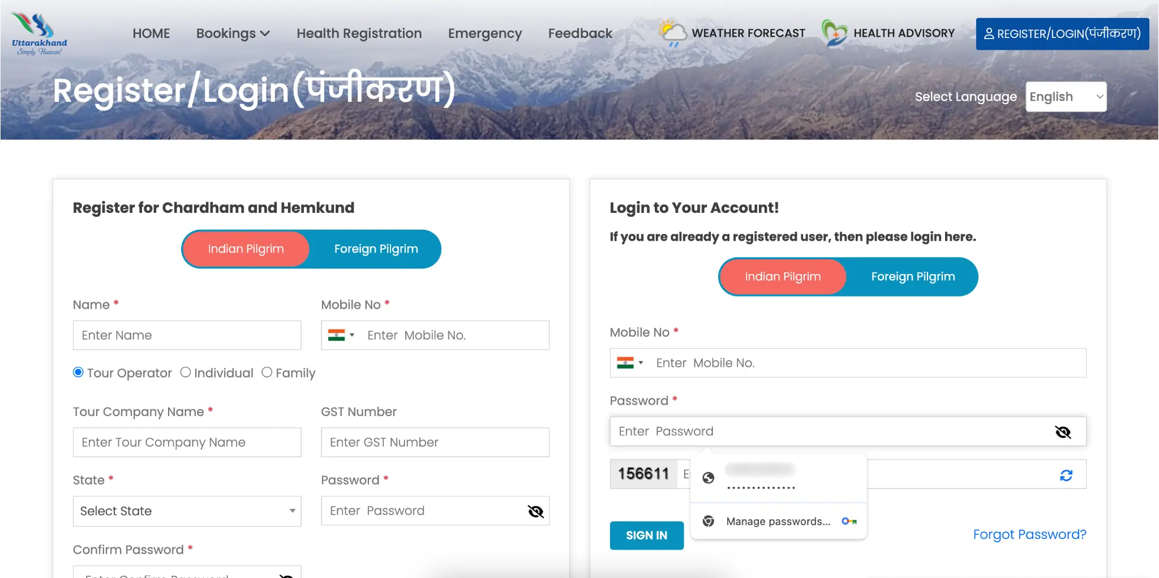Click the Uttarakhand Simply Heaven logo

tap(39, 34)
